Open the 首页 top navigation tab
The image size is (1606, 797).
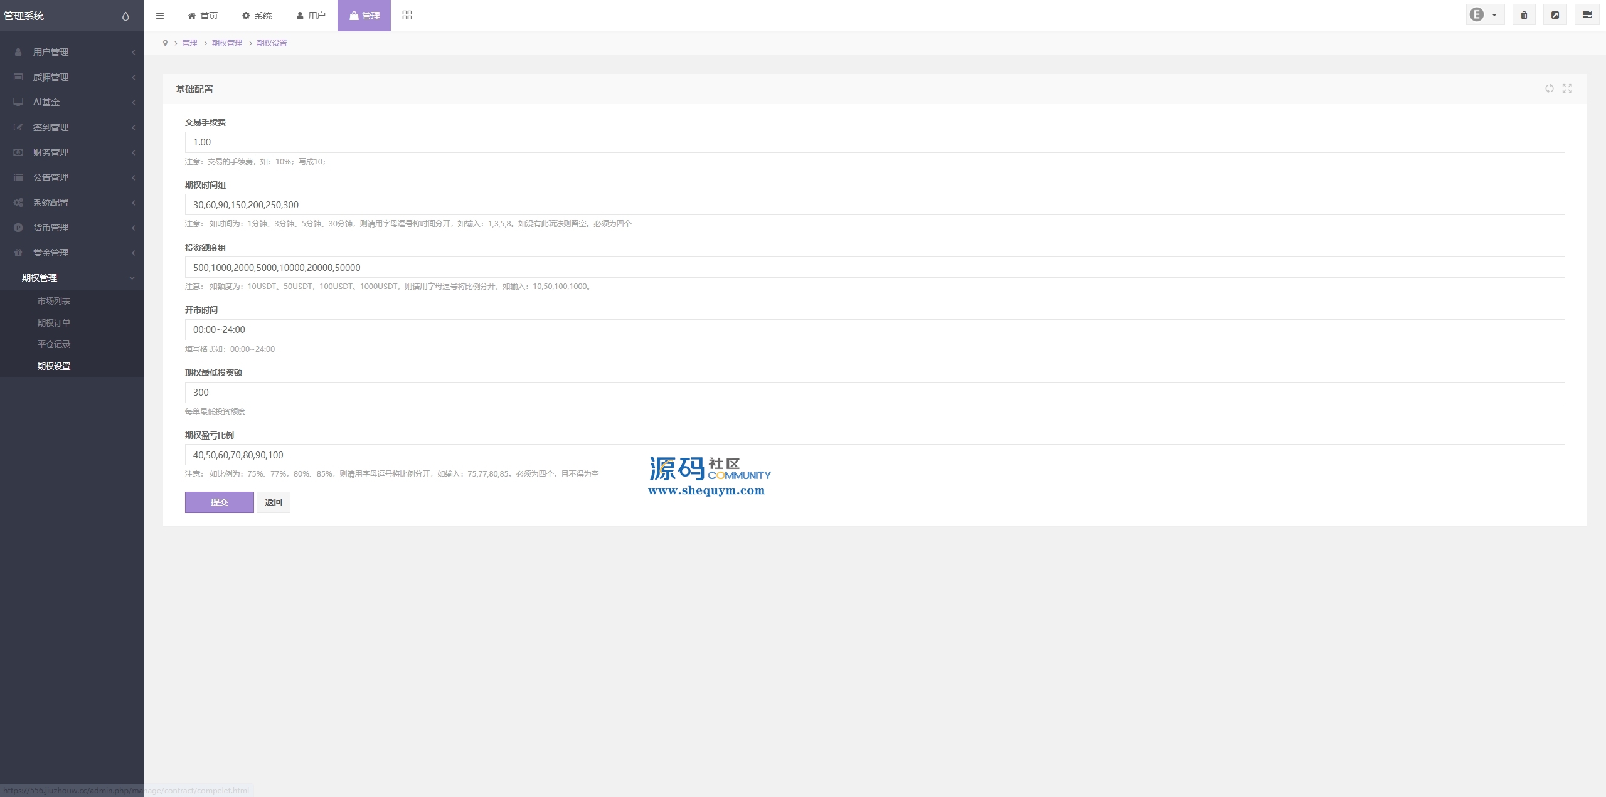(x=203, y=16)
